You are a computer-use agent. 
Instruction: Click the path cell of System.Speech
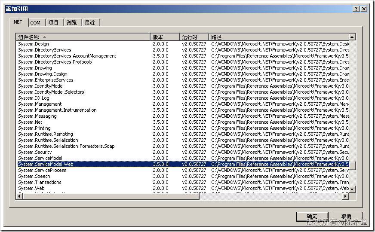click(280, 176)
